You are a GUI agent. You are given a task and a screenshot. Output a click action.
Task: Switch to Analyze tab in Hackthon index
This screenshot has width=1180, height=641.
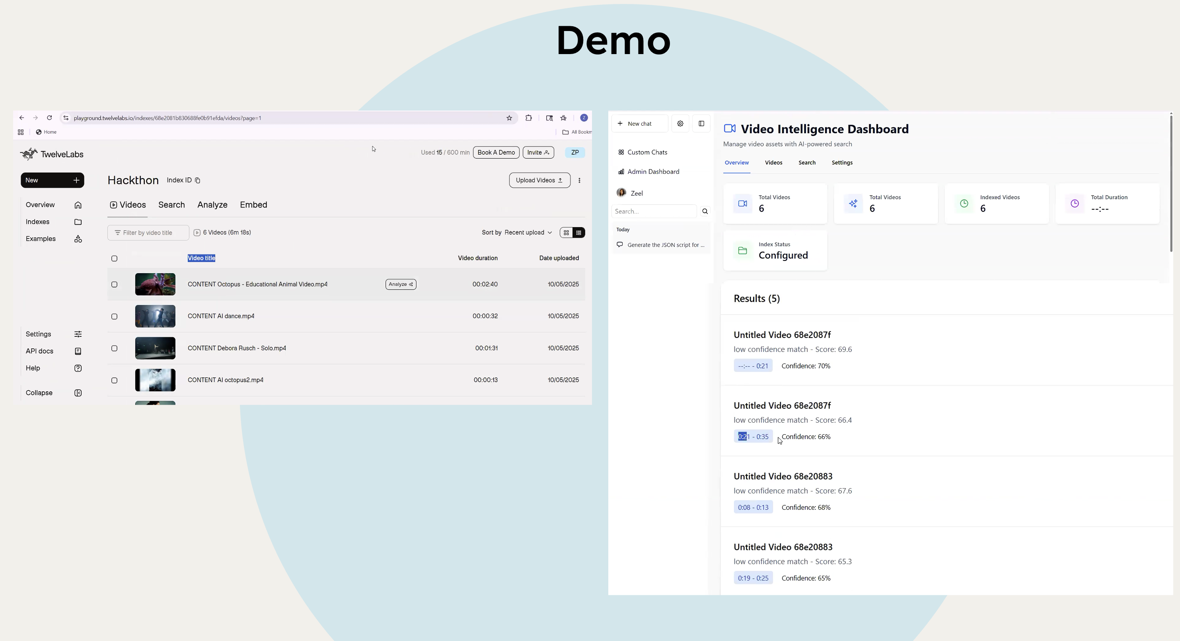tap(212, 205)
